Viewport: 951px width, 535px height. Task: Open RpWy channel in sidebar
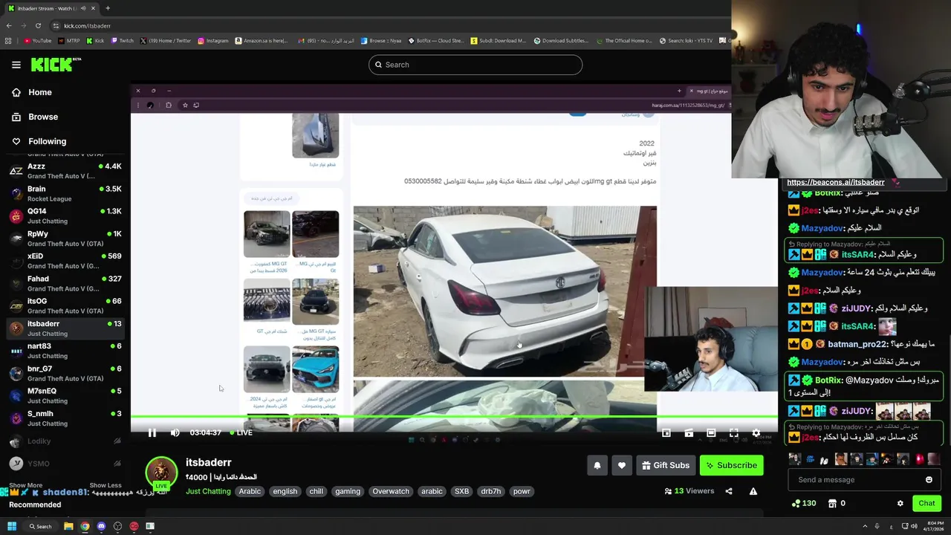point(65,239)
